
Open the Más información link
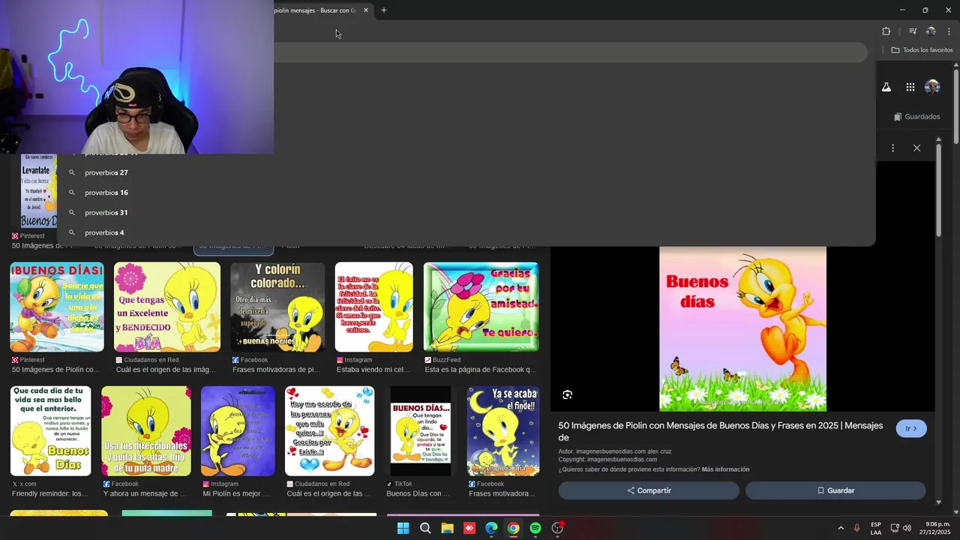pyautogui.click(x=725, y=469)
